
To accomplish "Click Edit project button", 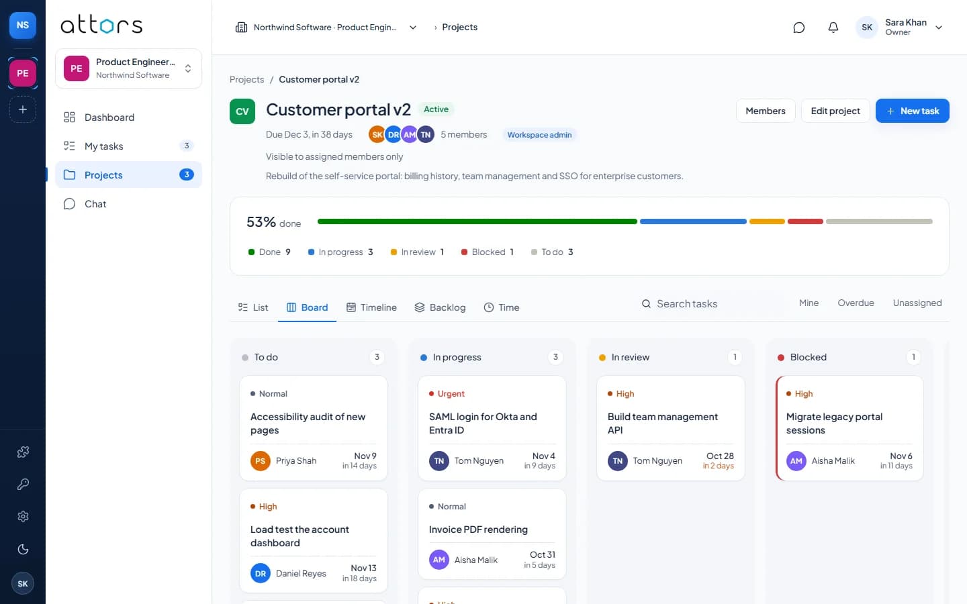I will click(x=835, y=111).
